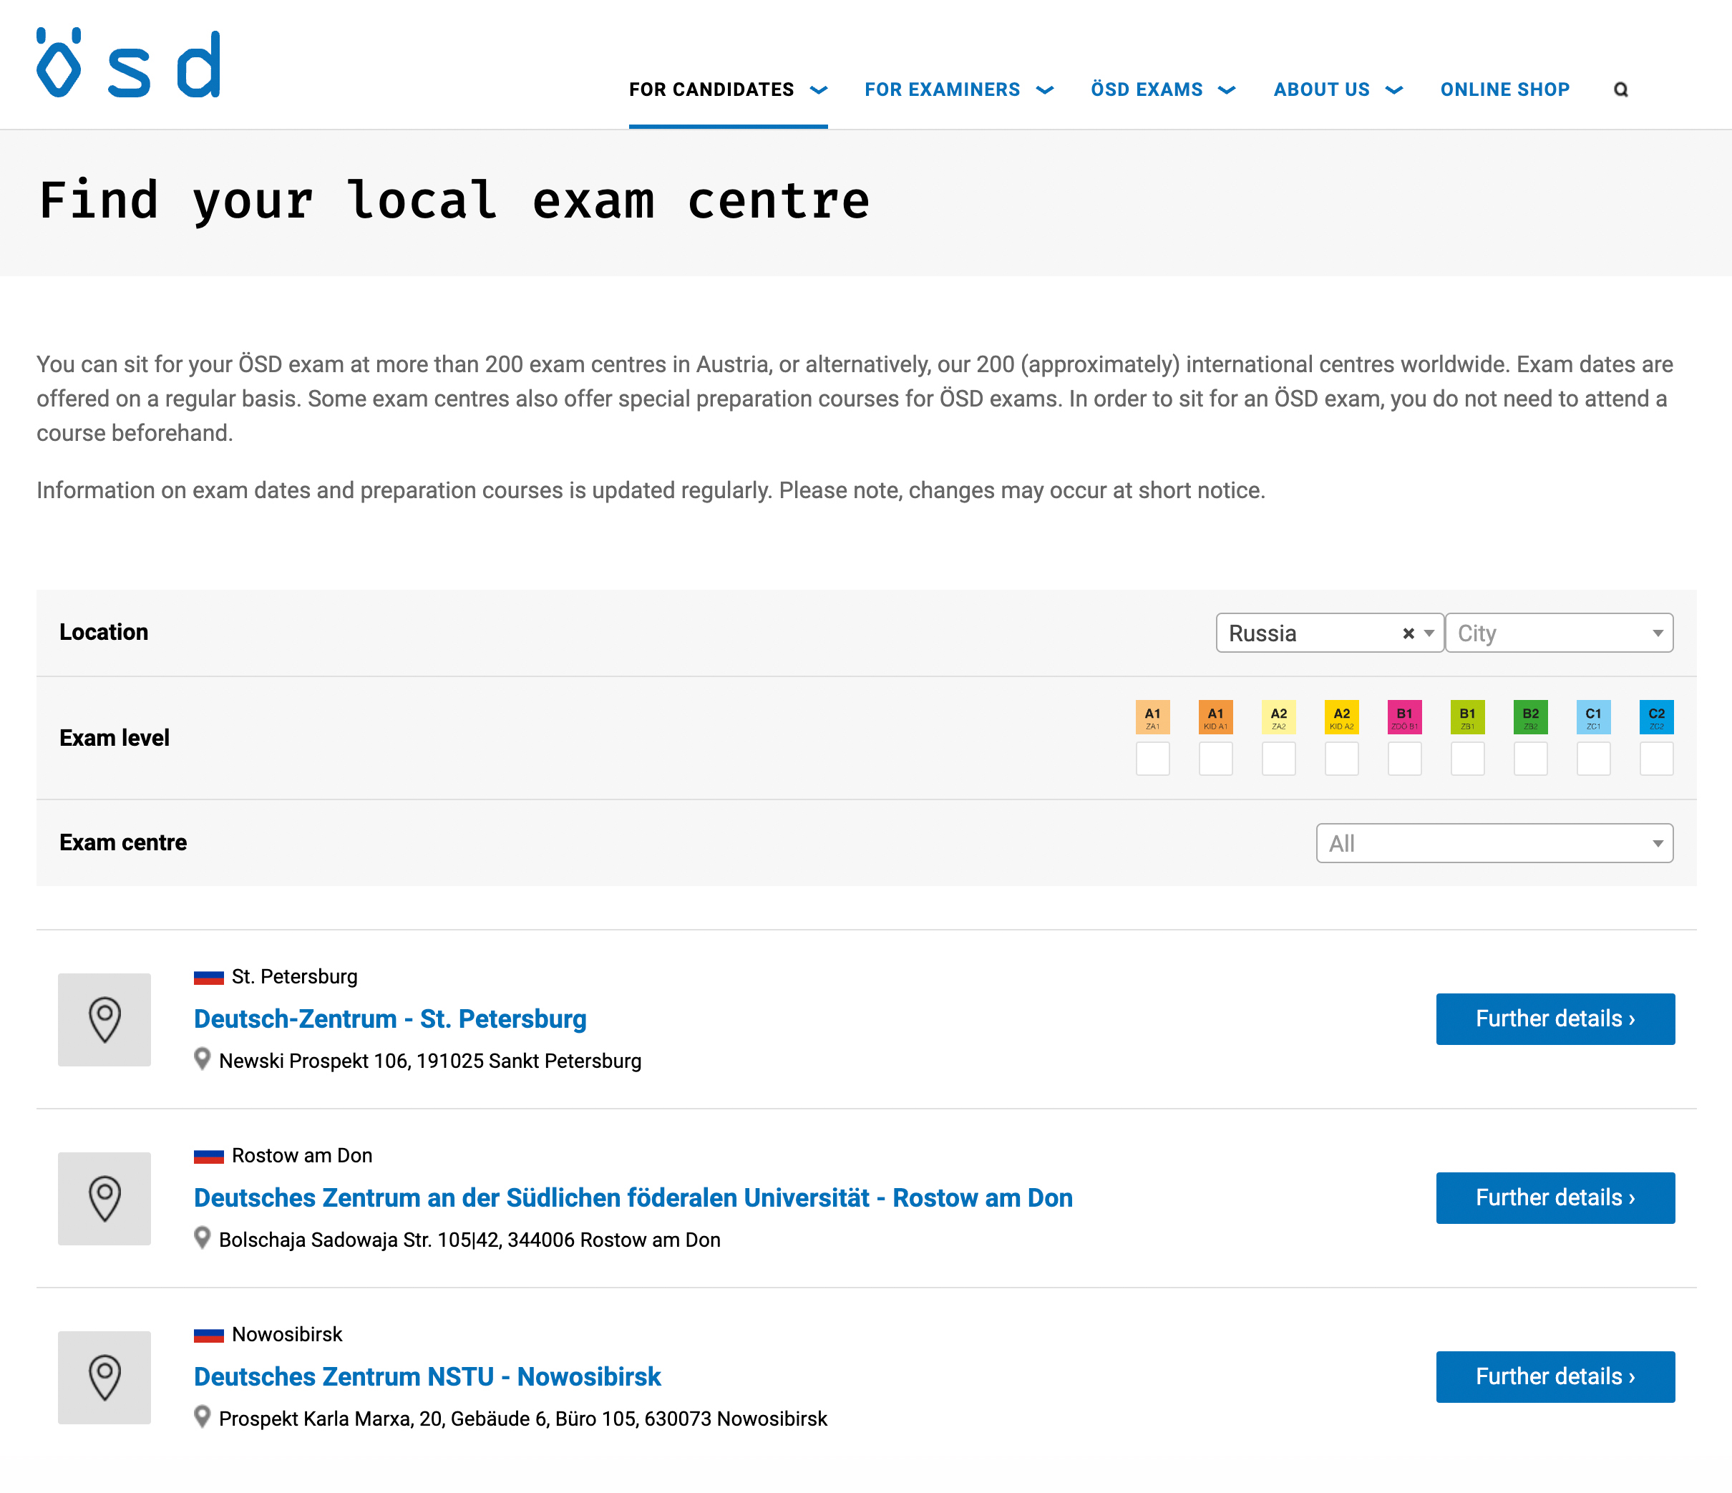Tick the checkbox under C2 ZC2
Image resolution: width=1732 pixels, height=1493 pixels.
[x=1657, y=758]
